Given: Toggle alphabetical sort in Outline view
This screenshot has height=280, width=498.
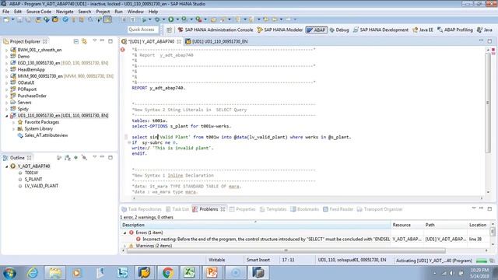Looking at the screenshot, I should (68, 157).
